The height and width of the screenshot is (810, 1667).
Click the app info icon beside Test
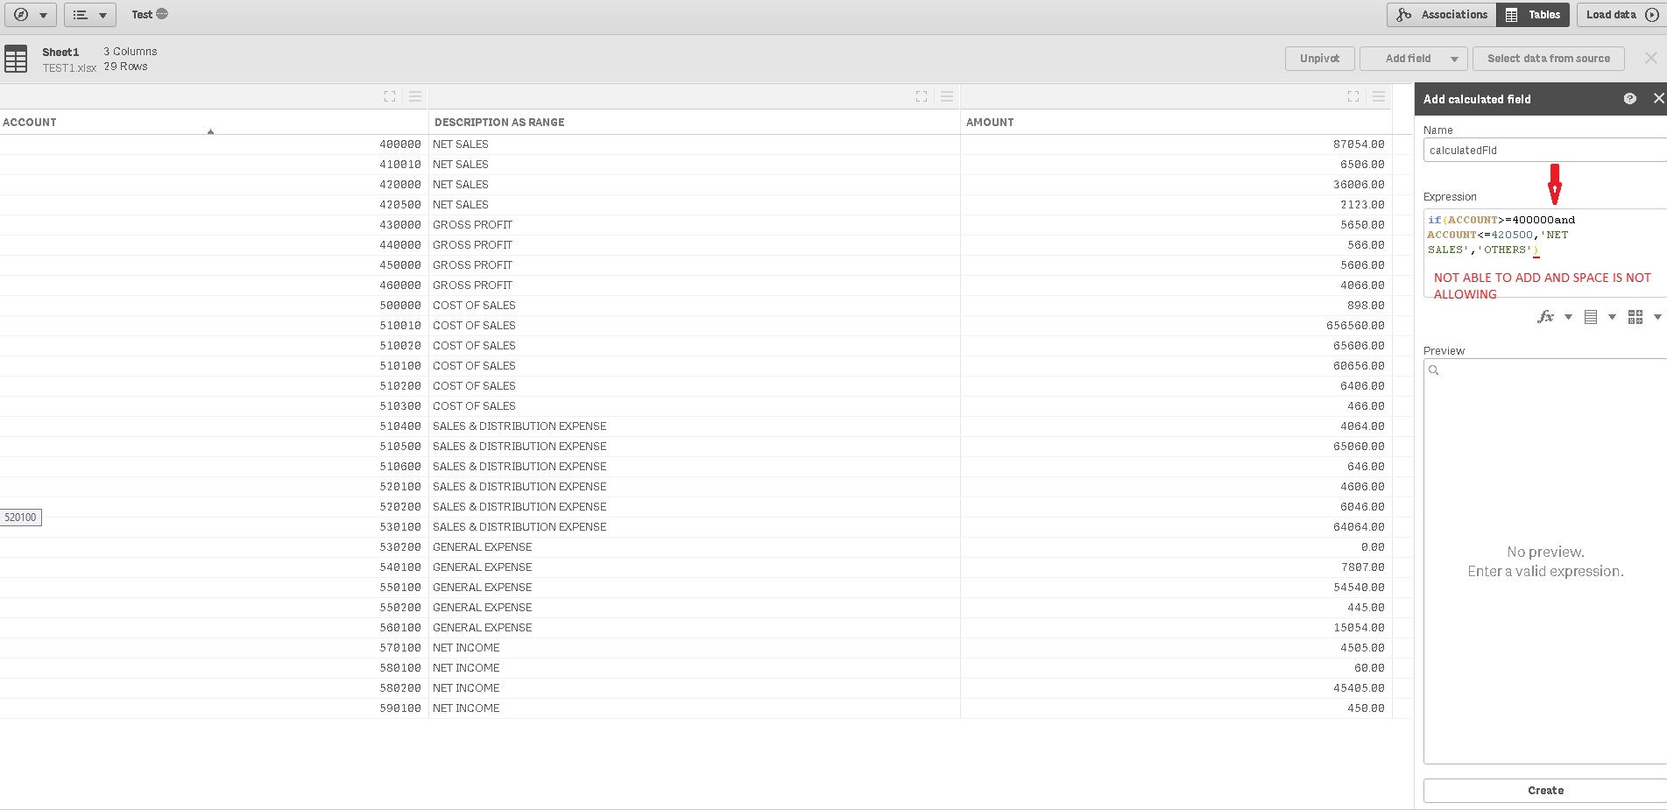tap(162, 14)
